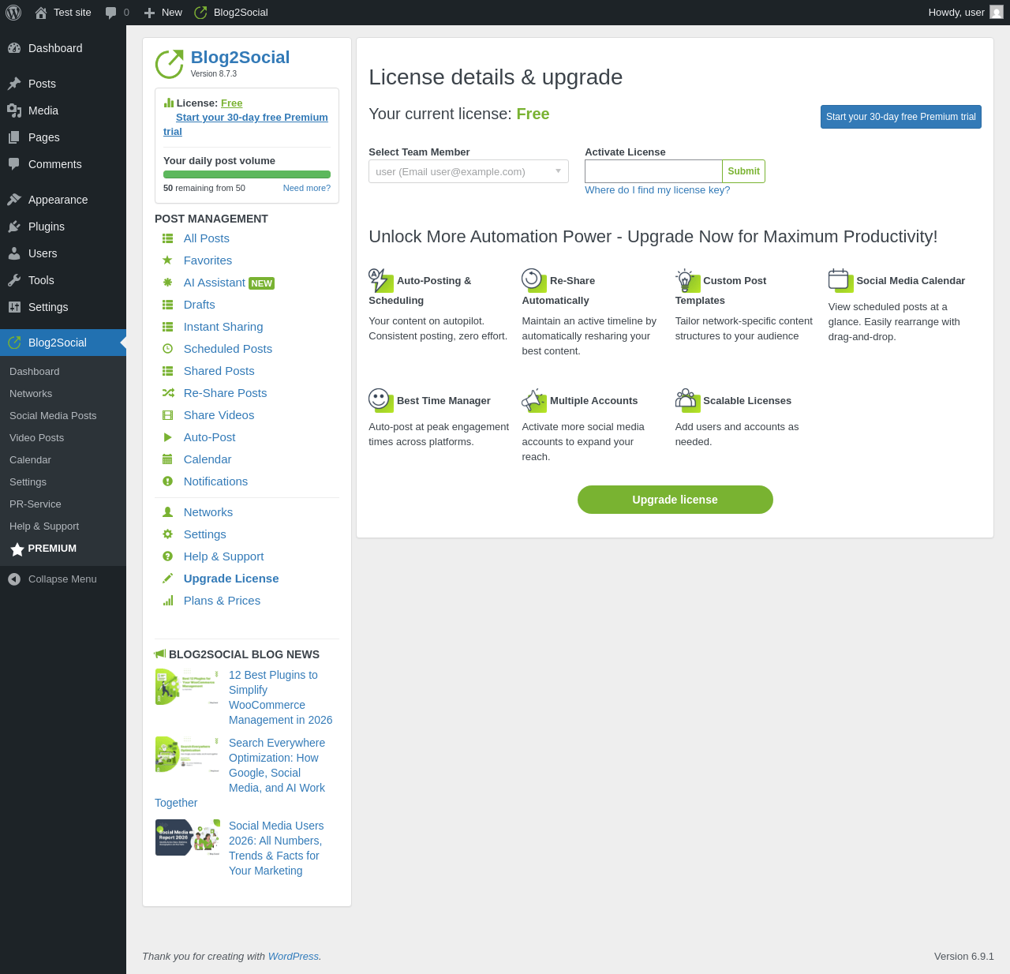
Task: Click the Blog2Social icon in admin bar
Action: [200, 13]
